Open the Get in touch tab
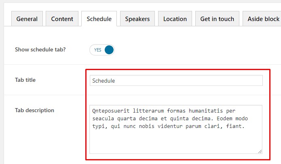 218,19
